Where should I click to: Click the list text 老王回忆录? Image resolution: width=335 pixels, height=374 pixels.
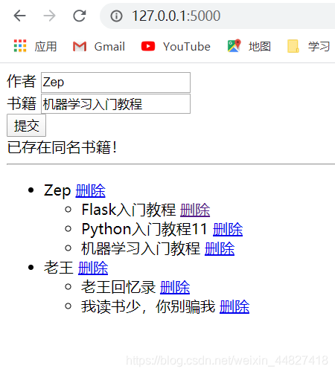coord(118,287)
